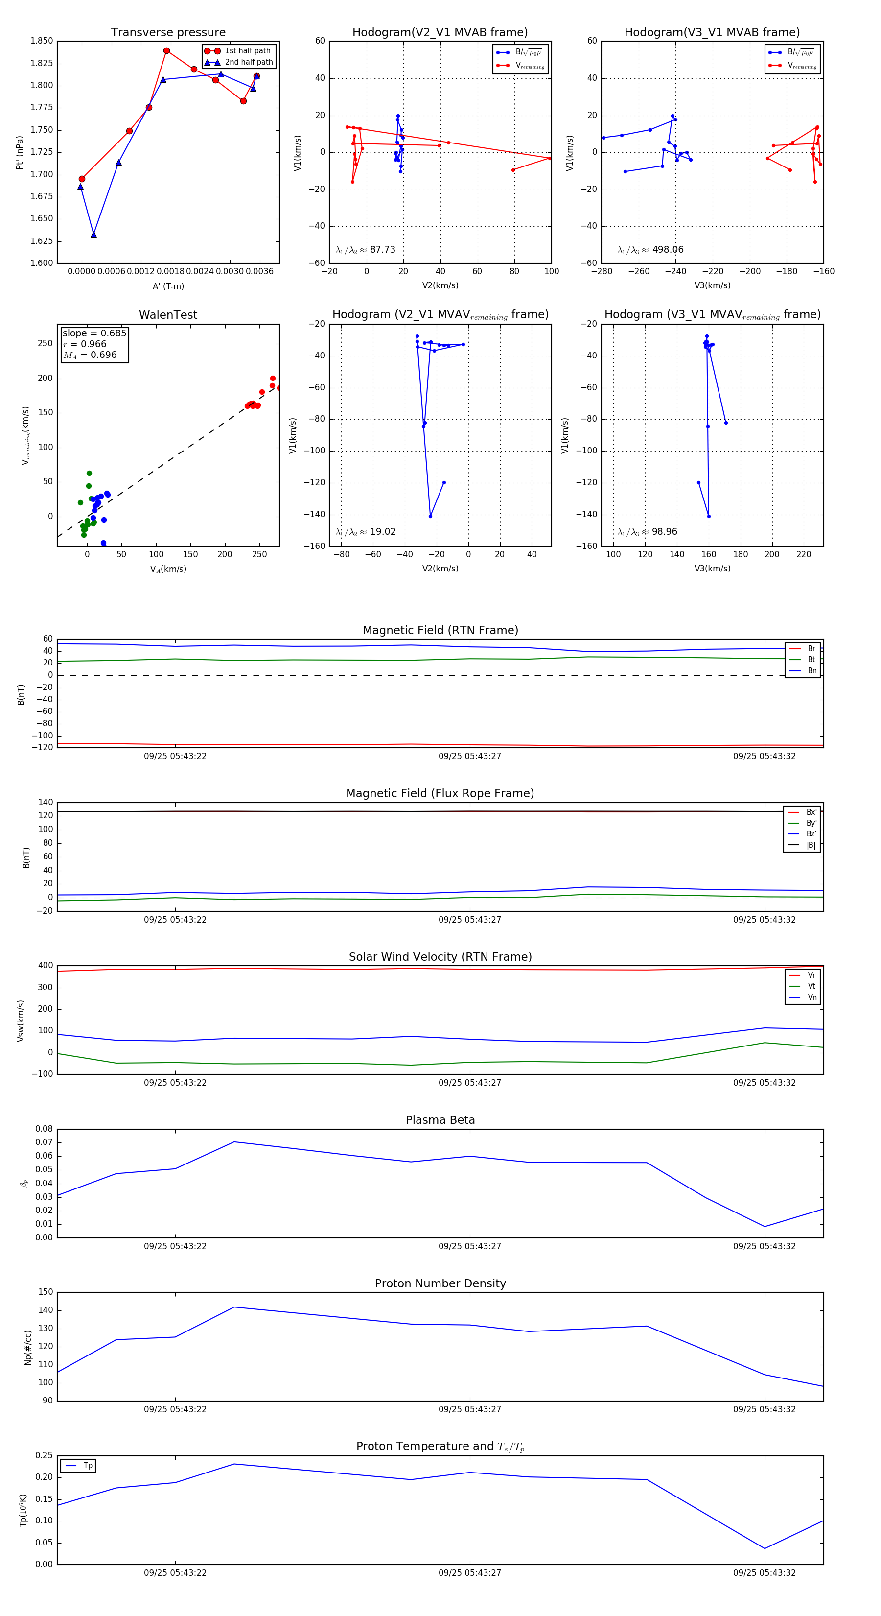Select the λ1/λ2 ≈ 87.73 annotation

click(366, 250)
